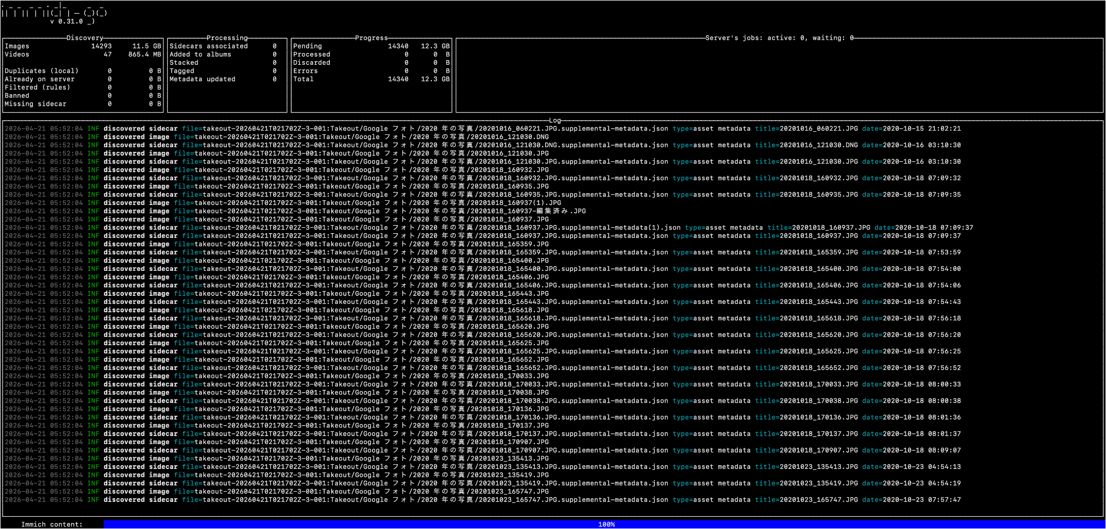The width and height of the screenshot is (1106, 529).
Task: Select the Videos row in Discovery
Action: (82, 54)
